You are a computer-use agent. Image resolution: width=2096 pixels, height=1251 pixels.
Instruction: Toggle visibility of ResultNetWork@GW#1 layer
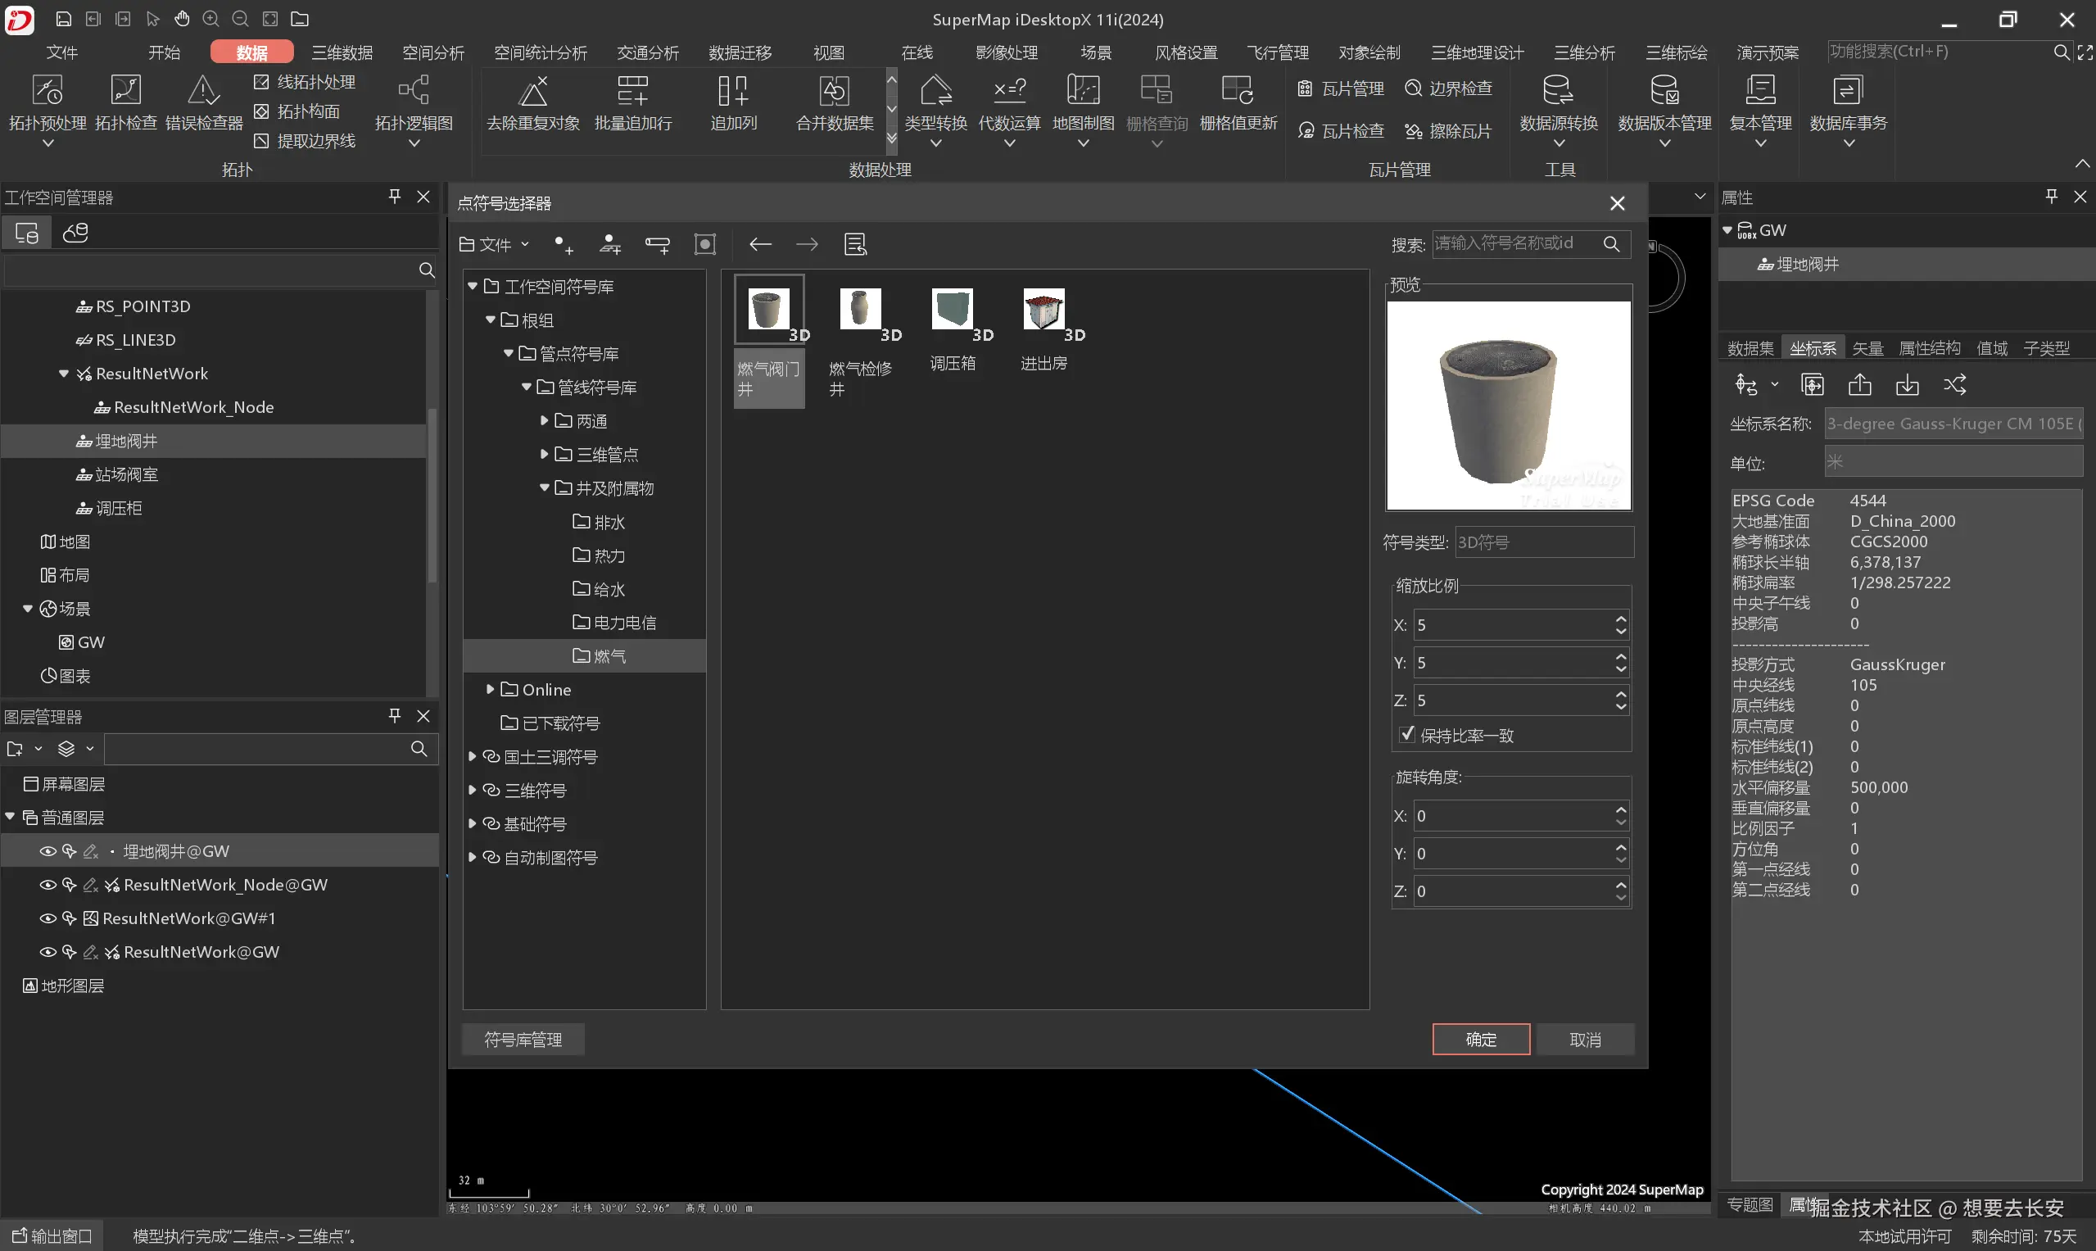[48, 919]
